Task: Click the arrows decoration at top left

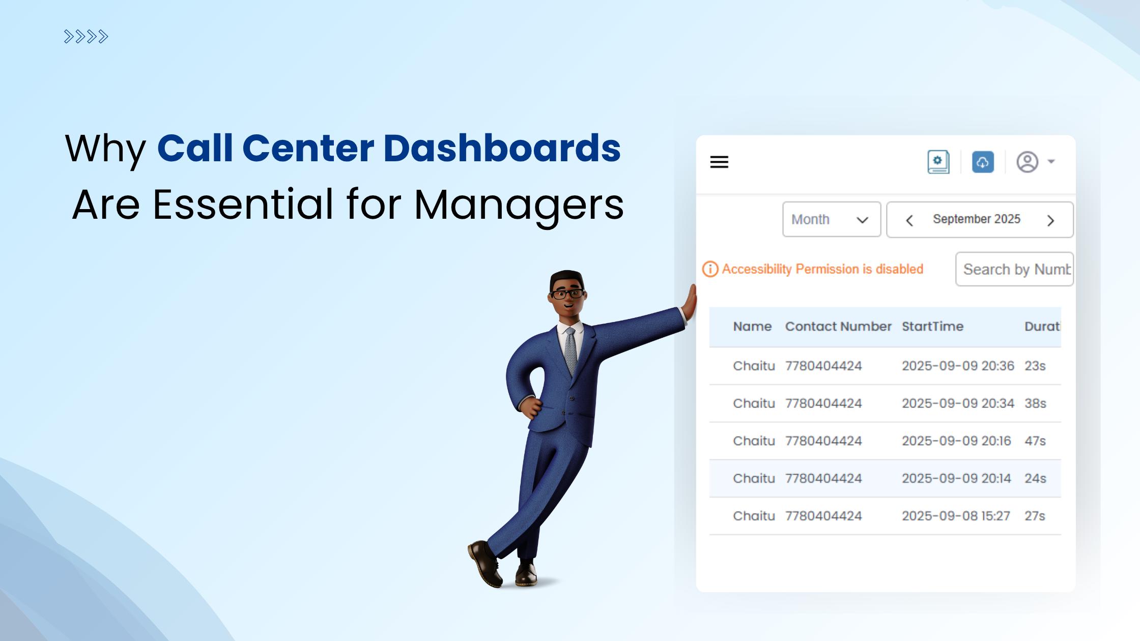Action: (x=86, y=37)
